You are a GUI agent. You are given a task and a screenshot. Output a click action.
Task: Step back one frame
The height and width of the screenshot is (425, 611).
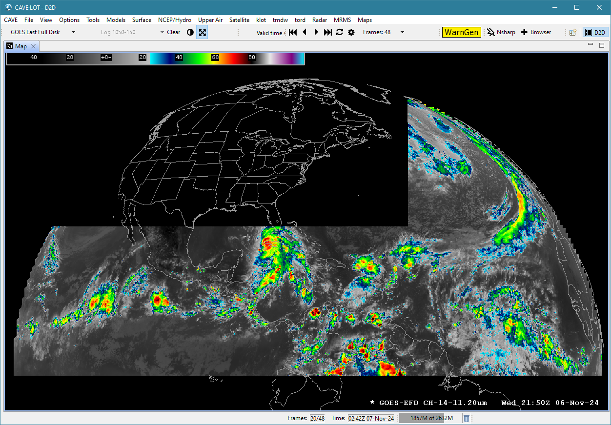(305, 32)
